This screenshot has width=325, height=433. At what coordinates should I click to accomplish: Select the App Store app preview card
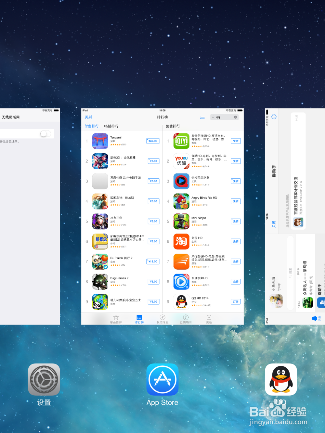(162, 217)
